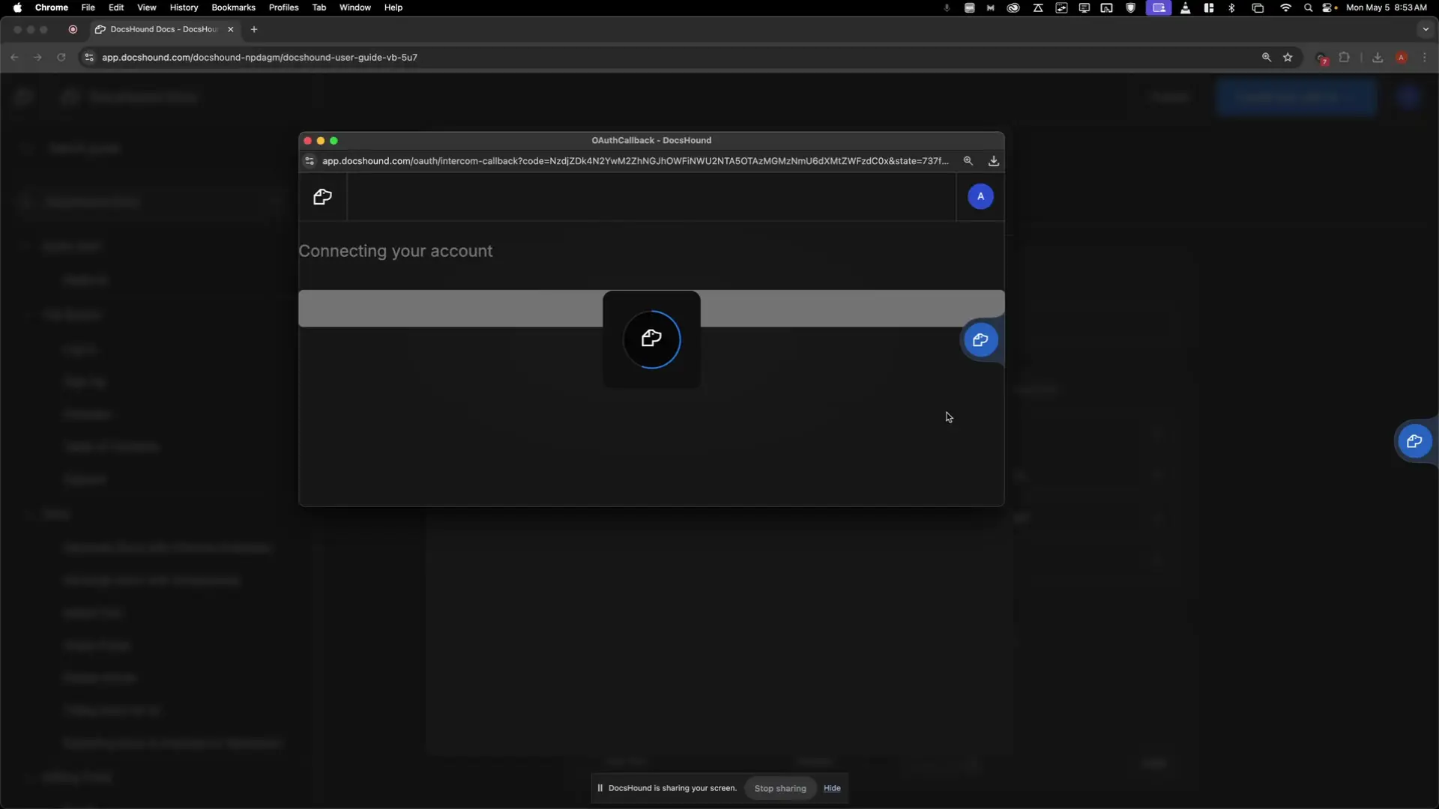Click the grey progress bar under 'Connecting your account'
The height and width of the screenshot is (809, 1439).
pos(651,309)
